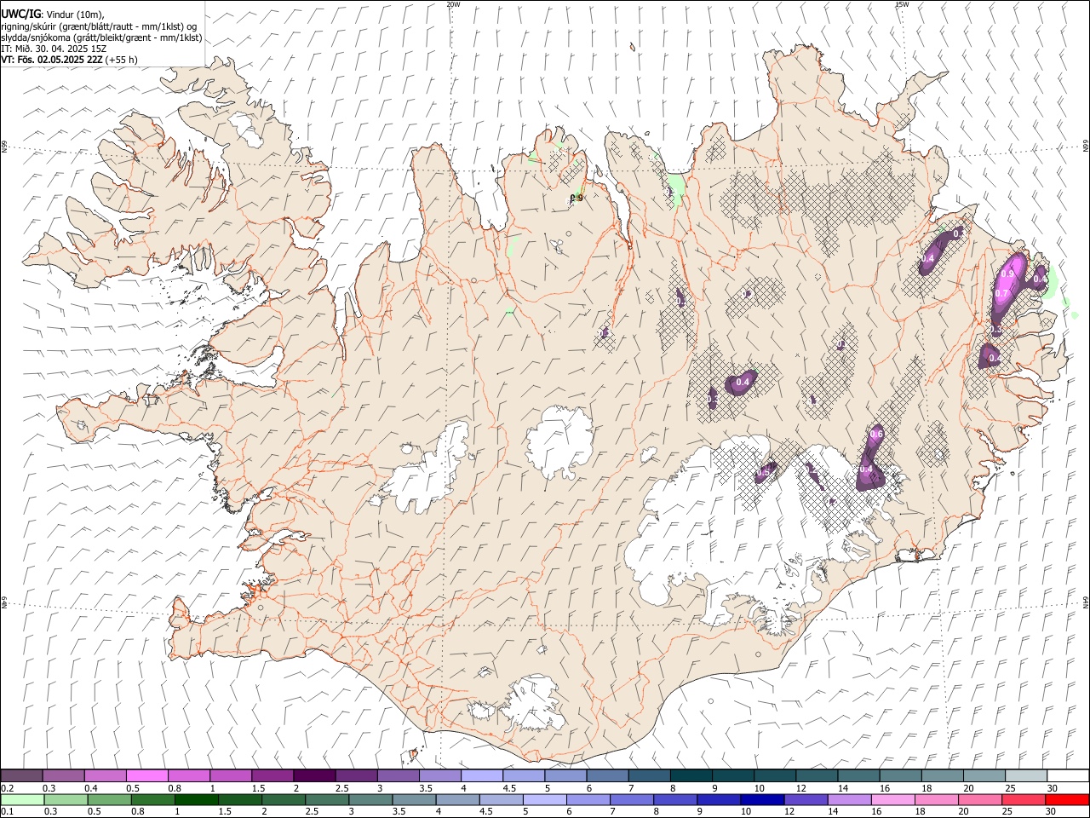Pick the darkest purple 2–2.5 snow swatch
Viewport: 1090px width, 818px height.
click(x=313, y=776)
